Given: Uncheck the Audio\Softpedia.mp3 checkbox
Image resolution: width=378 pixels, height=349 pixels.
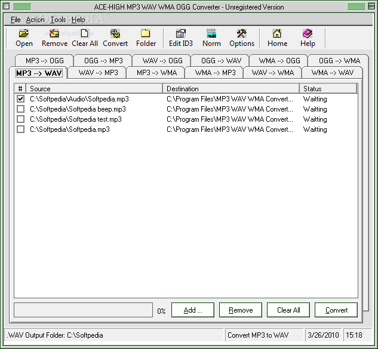Looking at the screenshot, I should (21, 99).
